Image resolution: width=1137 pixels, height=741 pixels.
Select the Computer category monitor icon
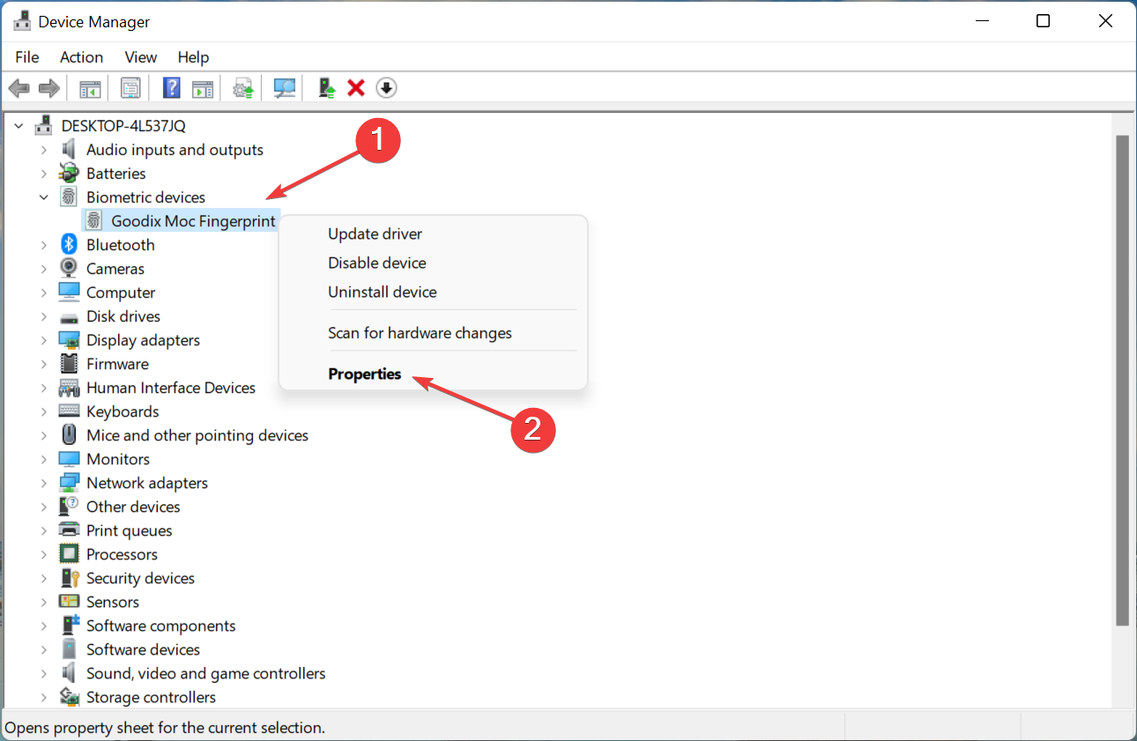(x=69, y=293)
